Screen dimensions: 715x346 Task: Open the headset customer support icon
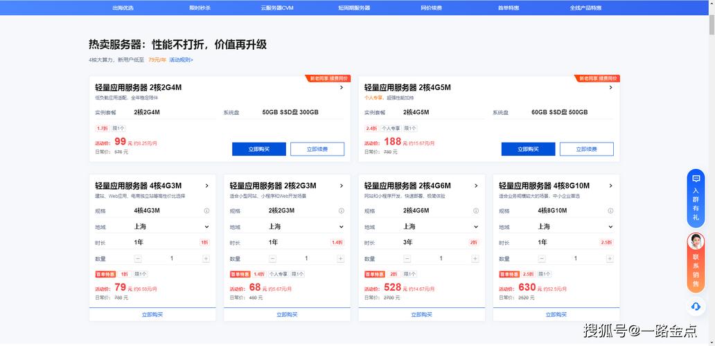pos(696,307)
